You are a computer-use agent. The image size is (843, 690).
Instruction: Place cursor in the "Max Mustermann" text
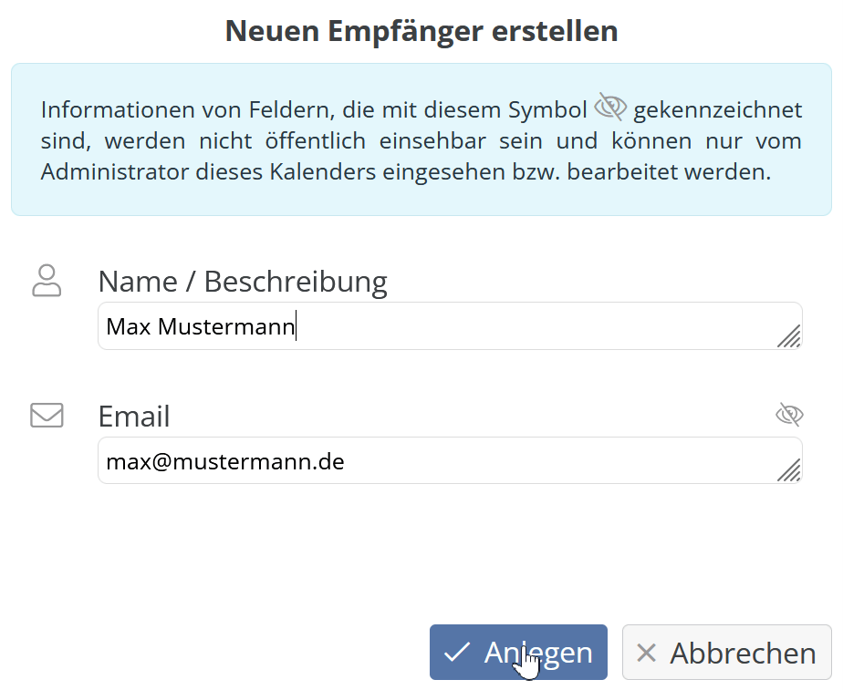click(x=201, y=326)
